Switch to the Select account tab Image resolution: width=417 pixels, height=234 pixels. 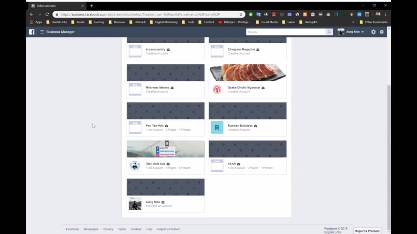(57, 6)
